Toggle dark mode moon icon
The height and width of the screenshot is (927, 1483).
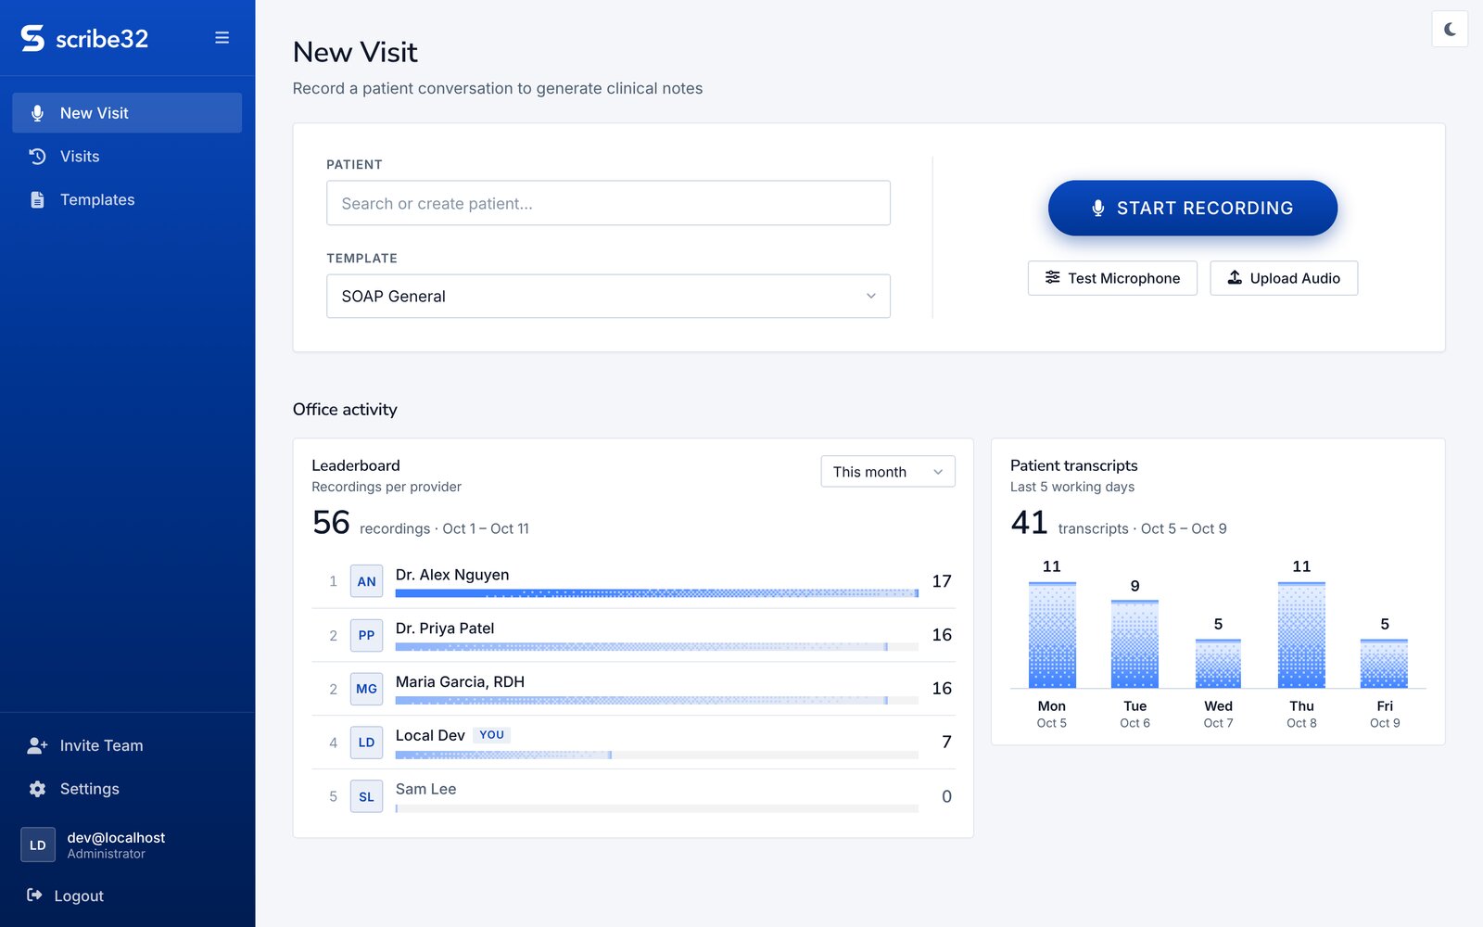click(1450, 29)
